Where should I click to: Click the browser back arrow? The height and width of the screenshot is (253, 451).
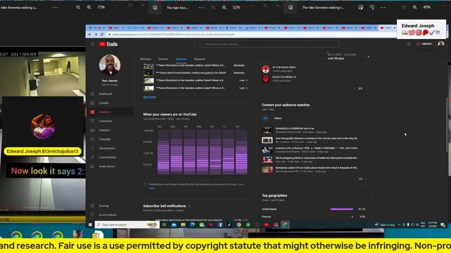pos(90,34)
